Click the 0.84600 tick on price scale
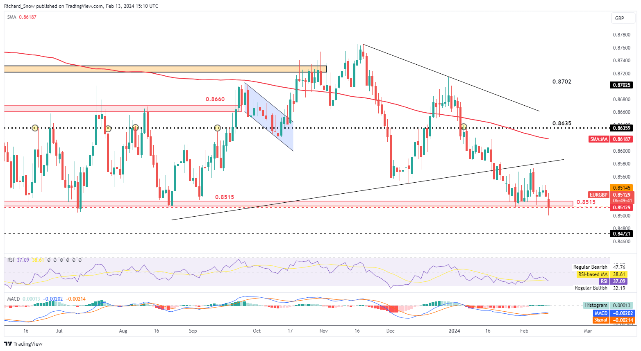Viewport: 641px width, 351px height. pos(621,242)
